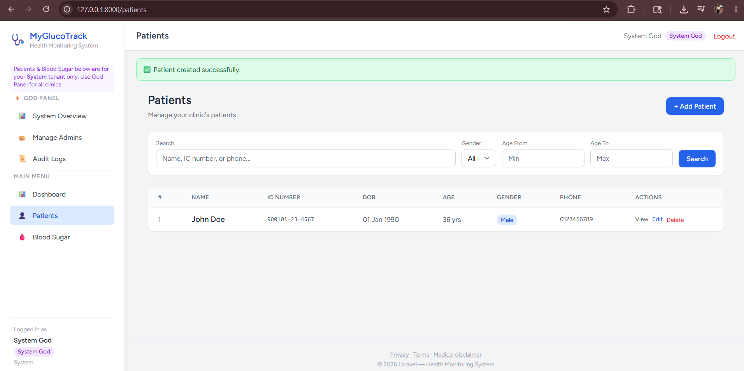
Task: Open Audit Logs page
Action: tap(62, 159)
